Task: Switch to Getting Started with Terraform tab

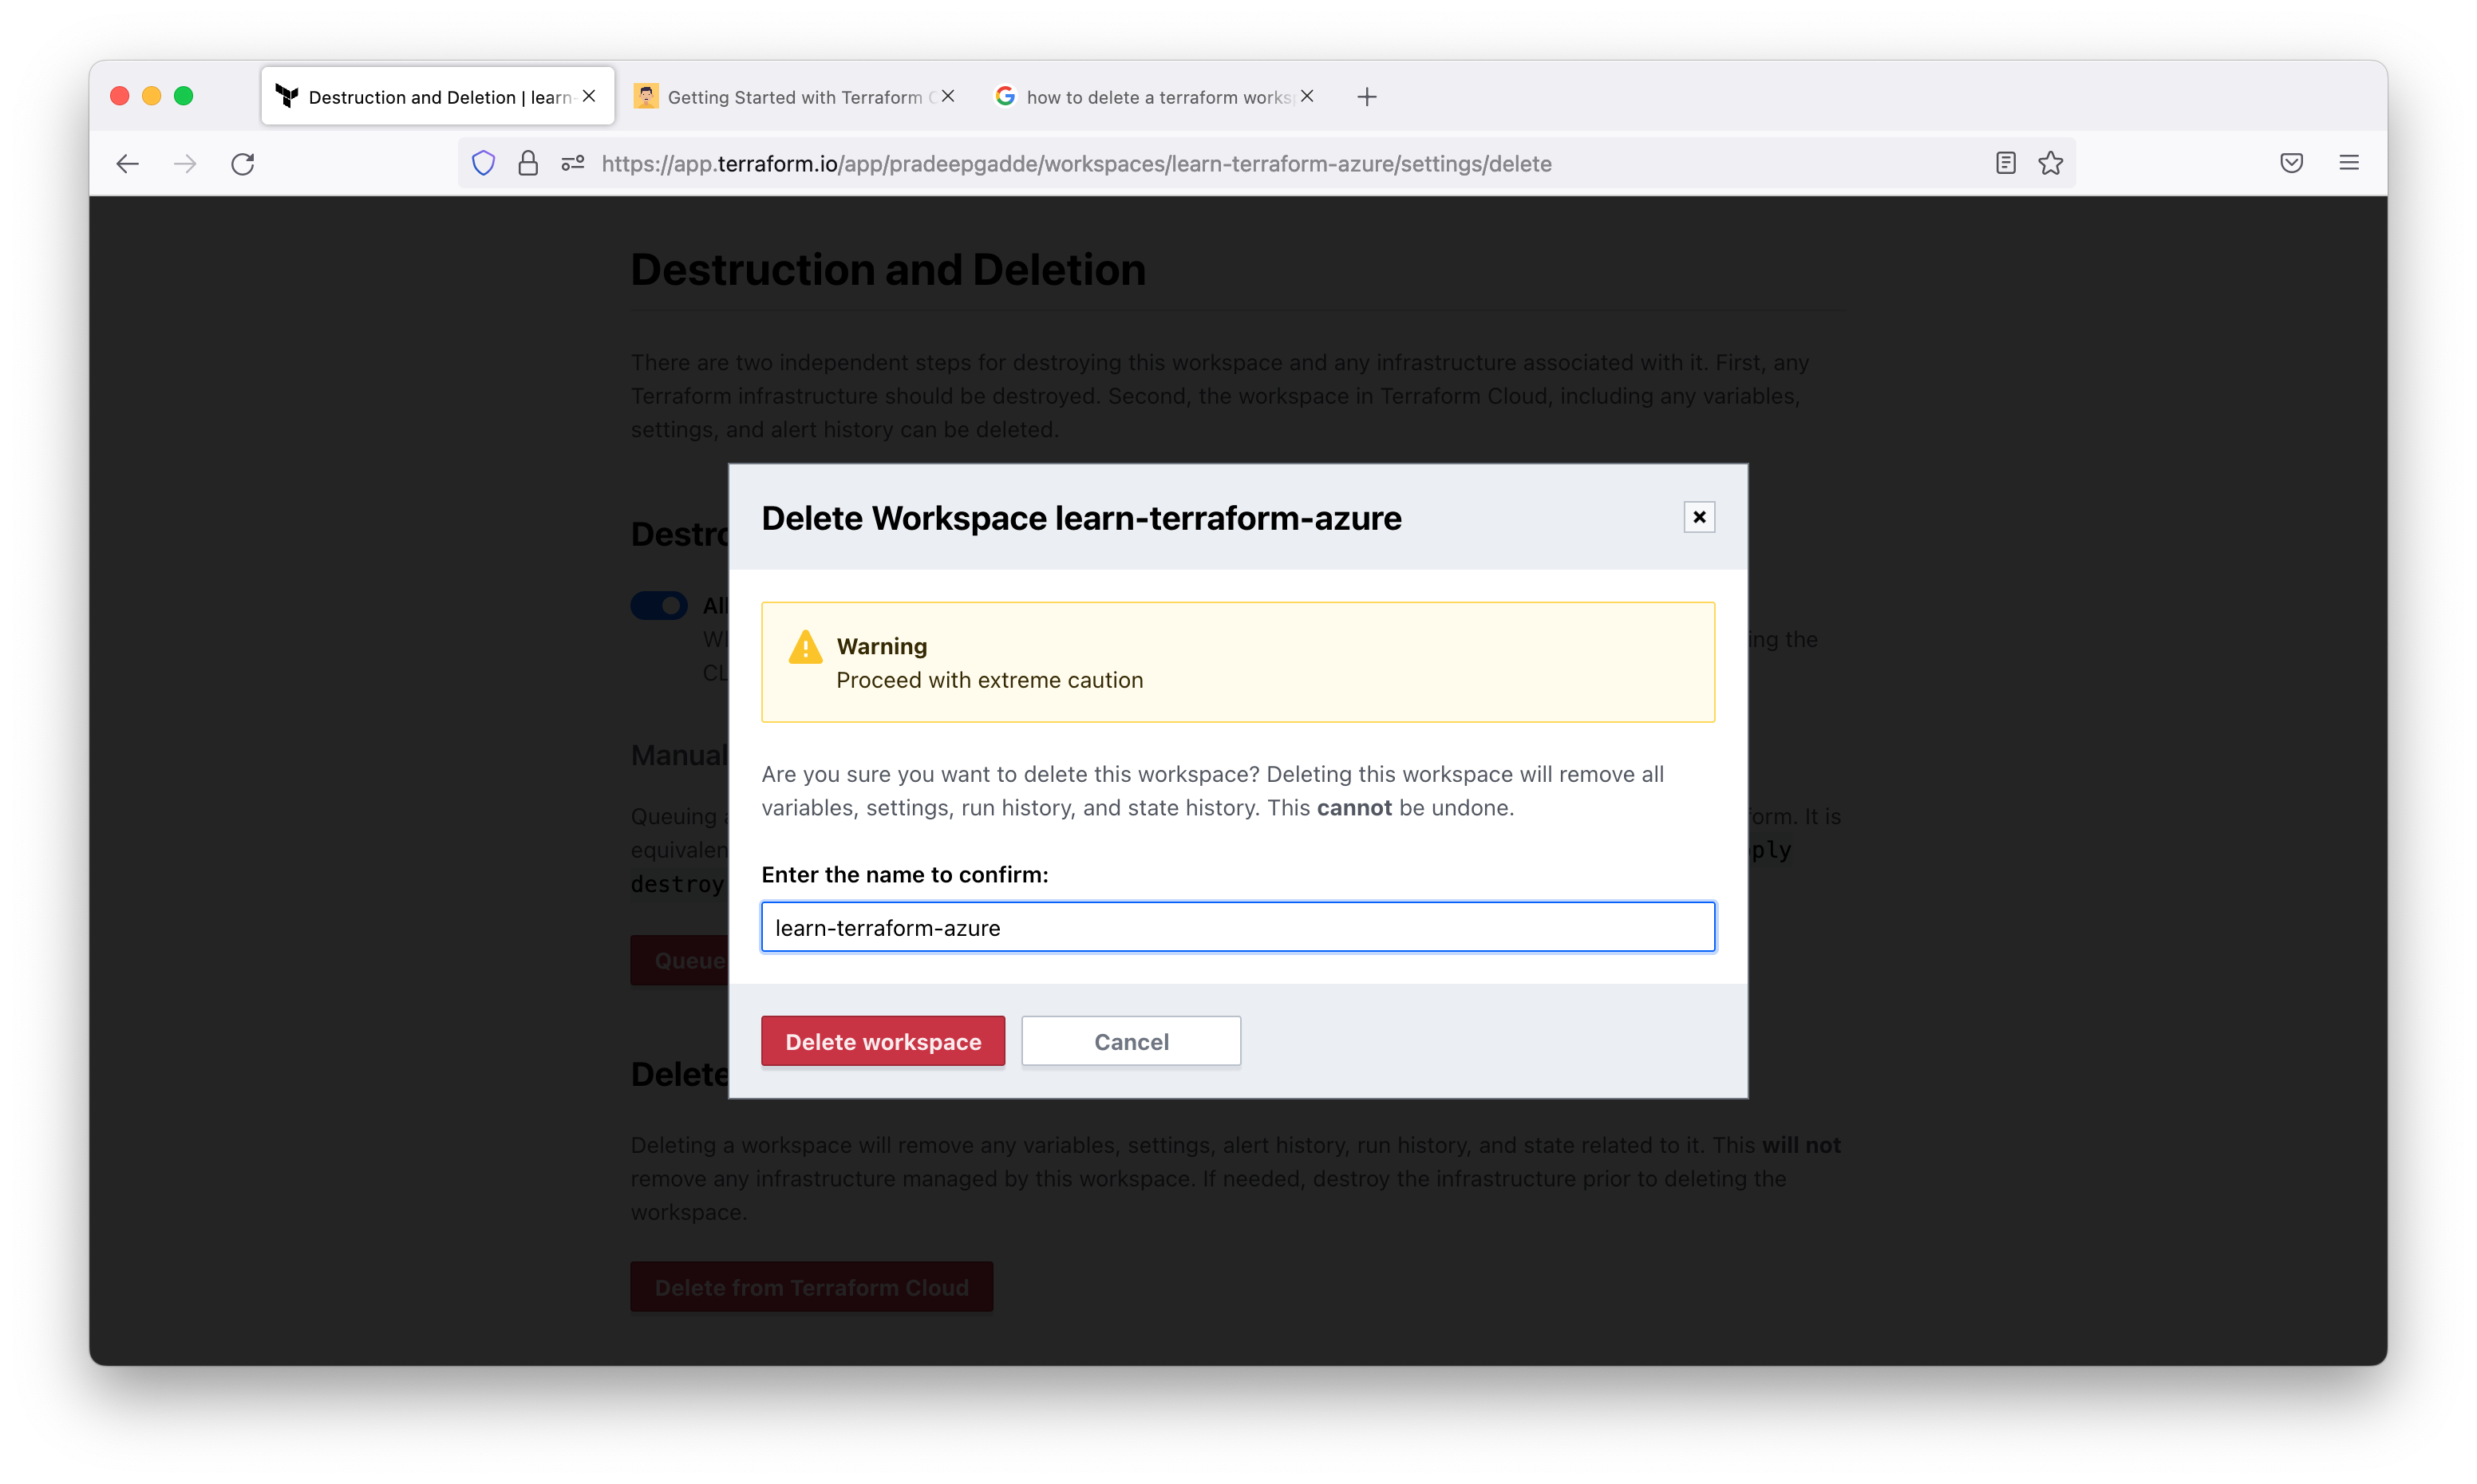Action: pyautogui.click(x=795, y=96)
